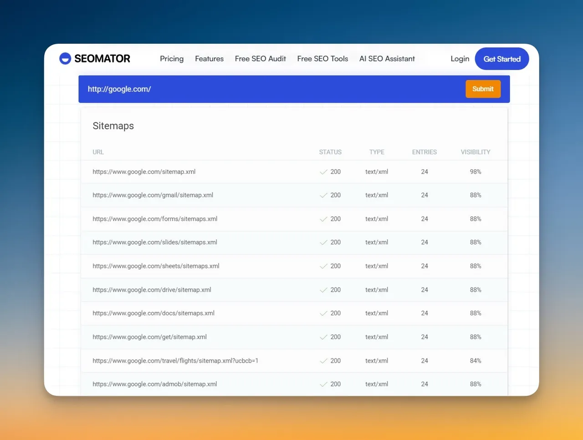Click the admob/sitemap.xml URL
This screenshot has height=440, width=583.
[x=154, y=384]
